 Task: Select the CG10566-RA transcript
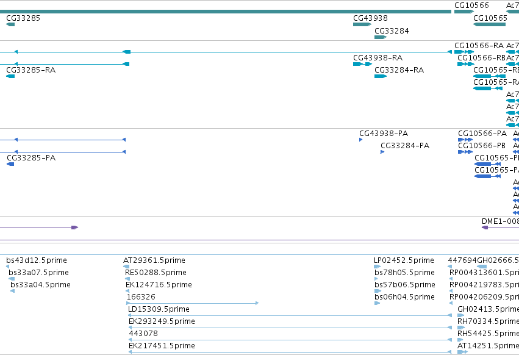(x=464, y=52)
